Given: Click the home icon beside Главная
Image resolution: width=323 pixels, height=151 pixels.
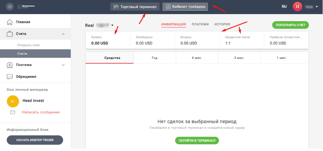Looking at the screenshot, I should click(x=10, y=22).
